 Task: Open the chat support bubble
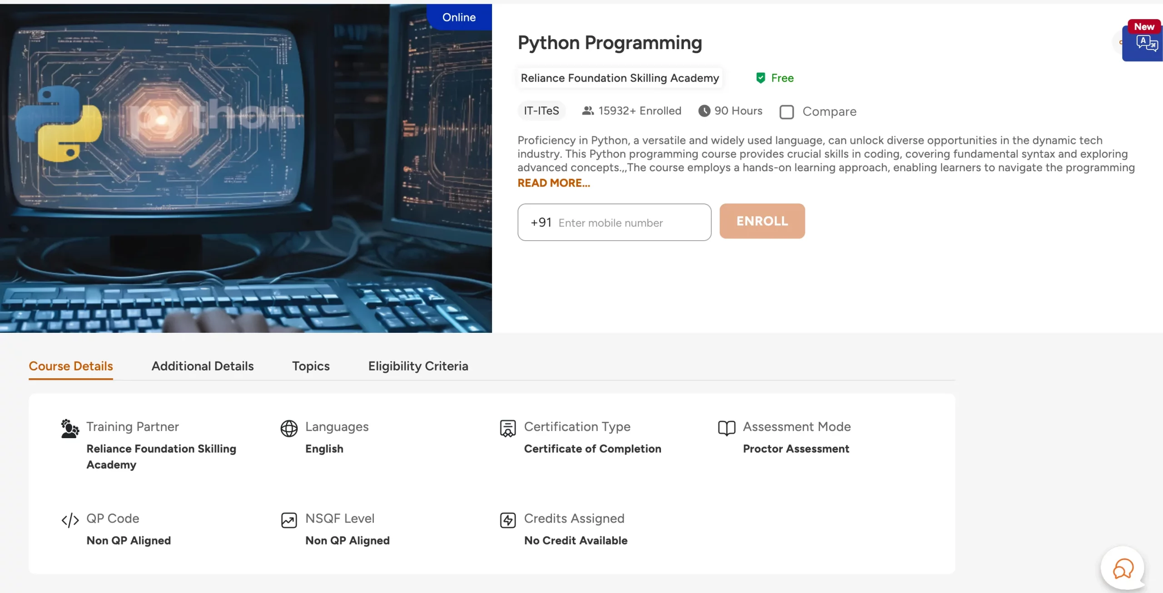tap(1123, 568)
